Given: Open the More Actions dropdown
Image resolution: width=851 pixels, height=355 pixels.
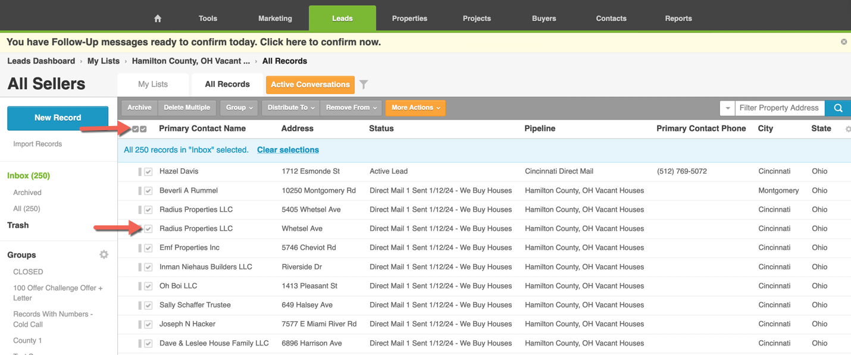Looking at the screenshot, I should [415, 108].
